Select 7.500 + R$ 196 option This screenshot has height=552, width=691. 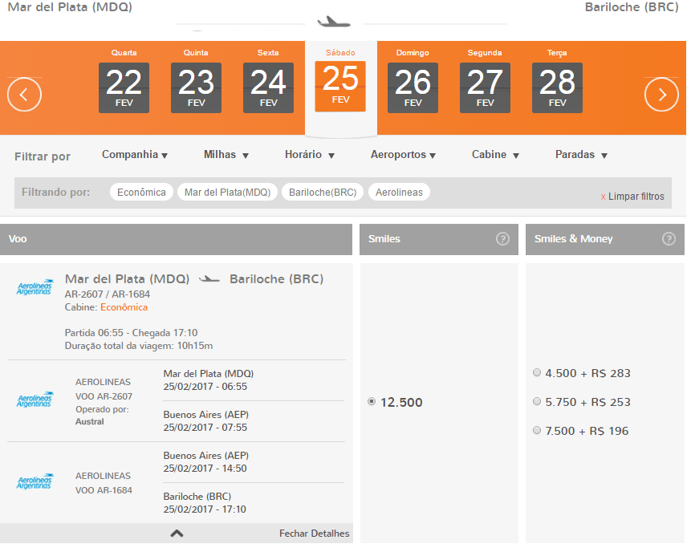pyautogui.click(x=537, y=430)
